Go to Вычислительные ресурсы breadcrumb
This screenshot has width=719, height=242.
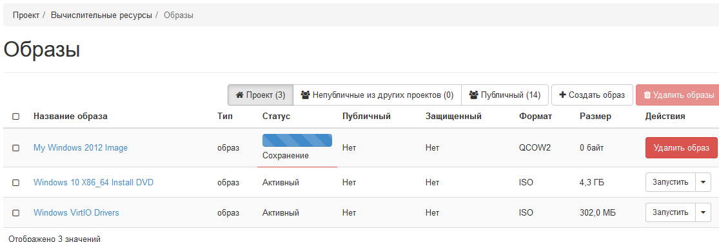click(101, 15)
